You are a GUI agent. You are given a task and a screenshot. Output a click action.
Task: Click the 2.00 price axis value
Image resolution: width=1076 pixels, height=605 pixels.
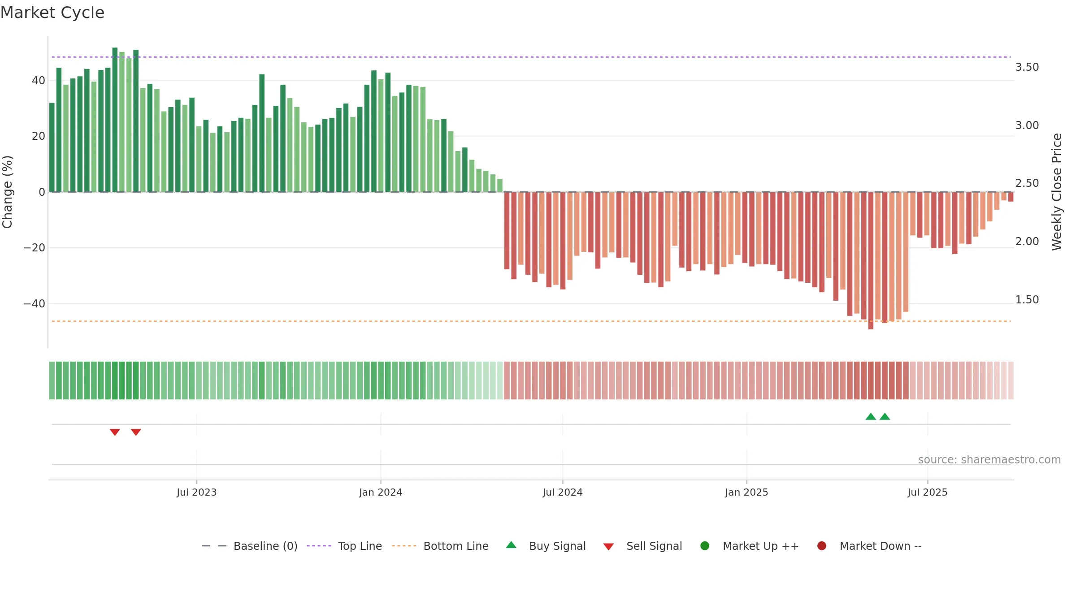pos(1027,242)
